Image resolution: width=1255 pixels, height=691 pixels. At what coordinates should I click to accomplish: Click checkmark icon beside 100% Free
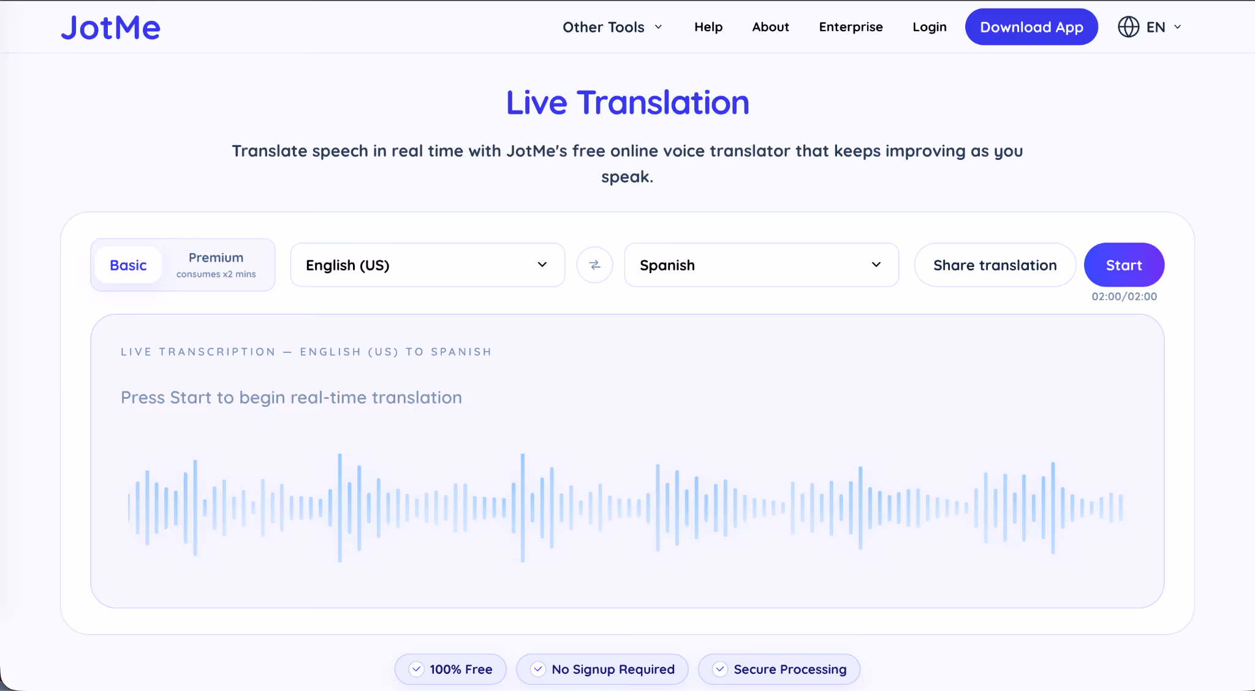coord(416,669)
